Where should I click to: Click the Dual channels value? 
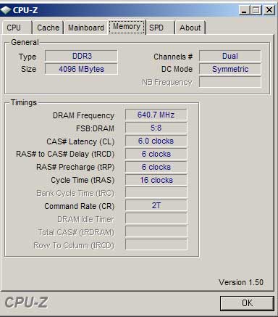pyautogui.click(x=230, y=56)
